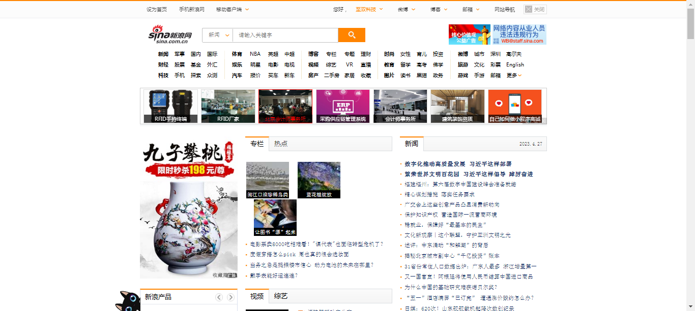
Task: Click 设为首页 link
Action: [157, 9]
